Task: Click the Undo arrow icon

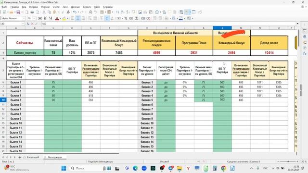Action: pos(75,12)
